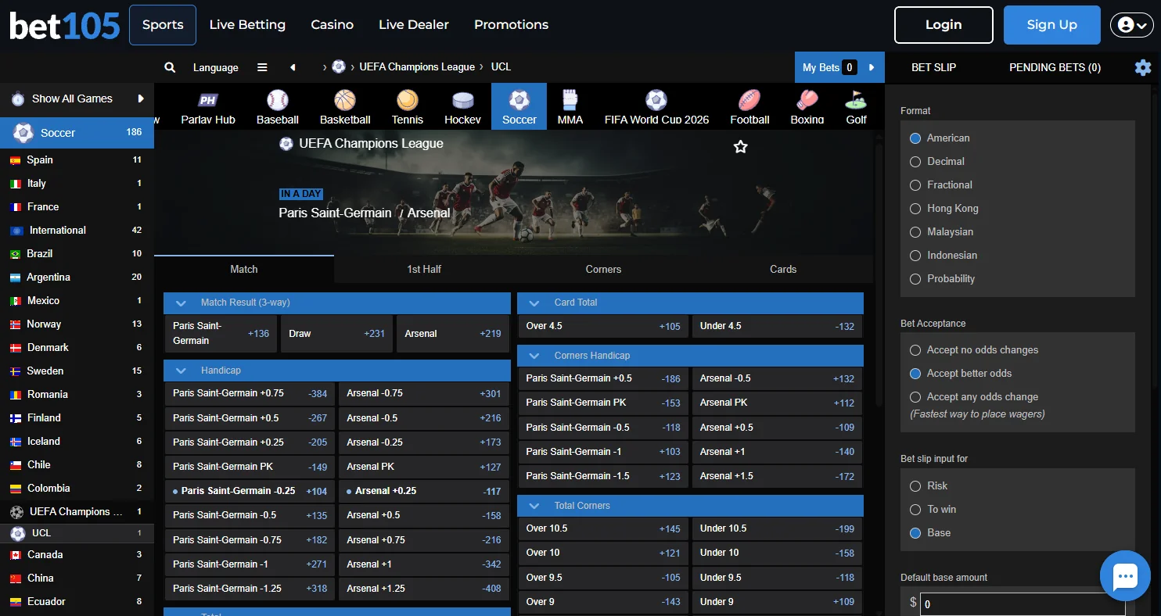This screenshot has height=616, width=1161.
Task: Open the account profile dropdown
Action: [x=1131, y=25]
